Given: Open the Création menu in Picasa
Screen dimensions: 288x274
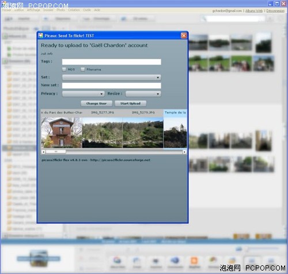Looking at the screenshot, I should pyautogui.click(x=74, y=10).
